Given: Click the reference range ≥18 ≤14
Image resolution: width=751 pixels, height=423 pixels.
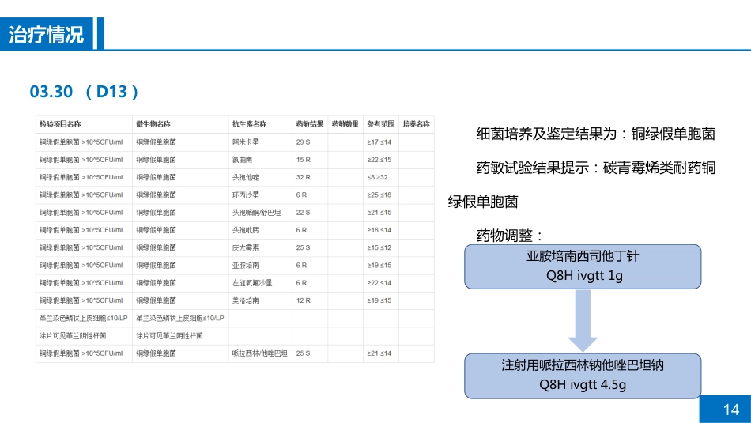Looking at the screenshot, I should 379,230.
